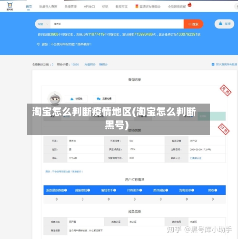Focus the search input field
The image size is (238, 239).
(117, 24)
